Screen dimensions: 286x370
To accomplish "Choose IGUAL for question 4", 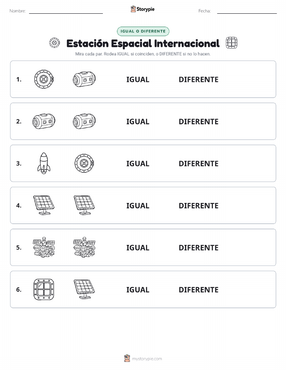I will click(138, 205).
